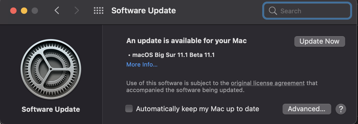
Task: Open the original license agreement link
Action: point(268,83)
